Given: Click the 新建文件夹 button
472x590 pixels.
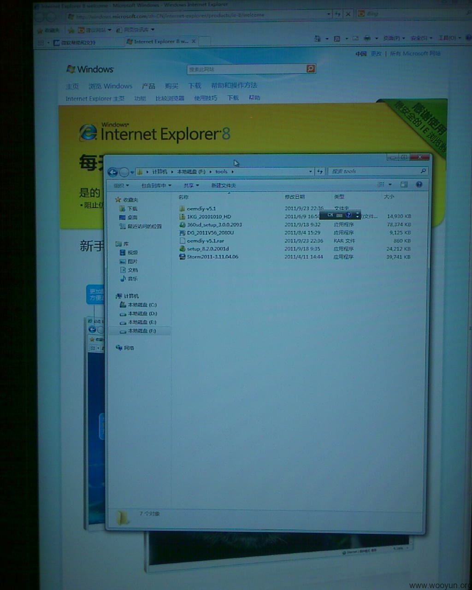Looking at the screenshot, I should click(x=224, y=185).
